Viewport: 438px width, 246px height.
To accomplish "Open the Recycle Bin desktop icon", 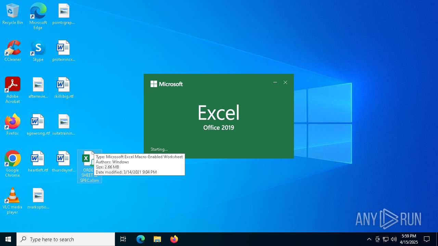I will tap(13, 14).
